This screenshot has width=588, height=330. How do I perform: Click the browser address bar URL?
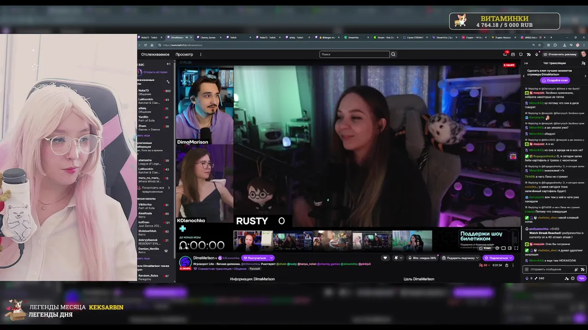[183, 45]
